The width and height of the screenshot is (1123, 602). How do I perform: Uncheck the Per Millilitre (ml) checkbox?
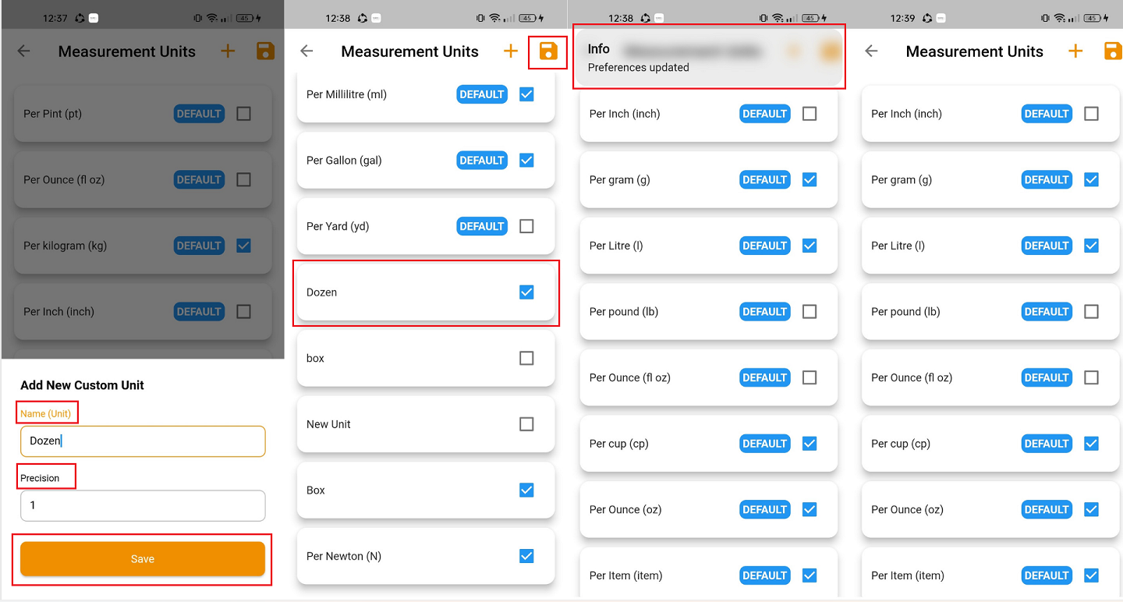click(x=526, y=94)
